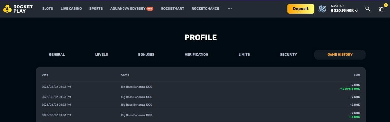The height and width of the screenshot is (122, 390).
Task: Click the NEW badge beside Aquanova Odyssey
Action: (150, 9)
